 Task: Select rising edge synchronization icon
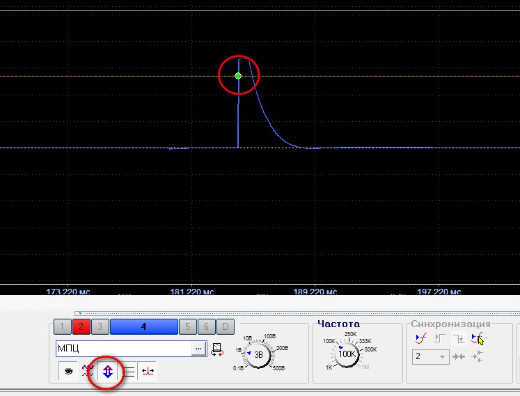(x=439, y=339)
